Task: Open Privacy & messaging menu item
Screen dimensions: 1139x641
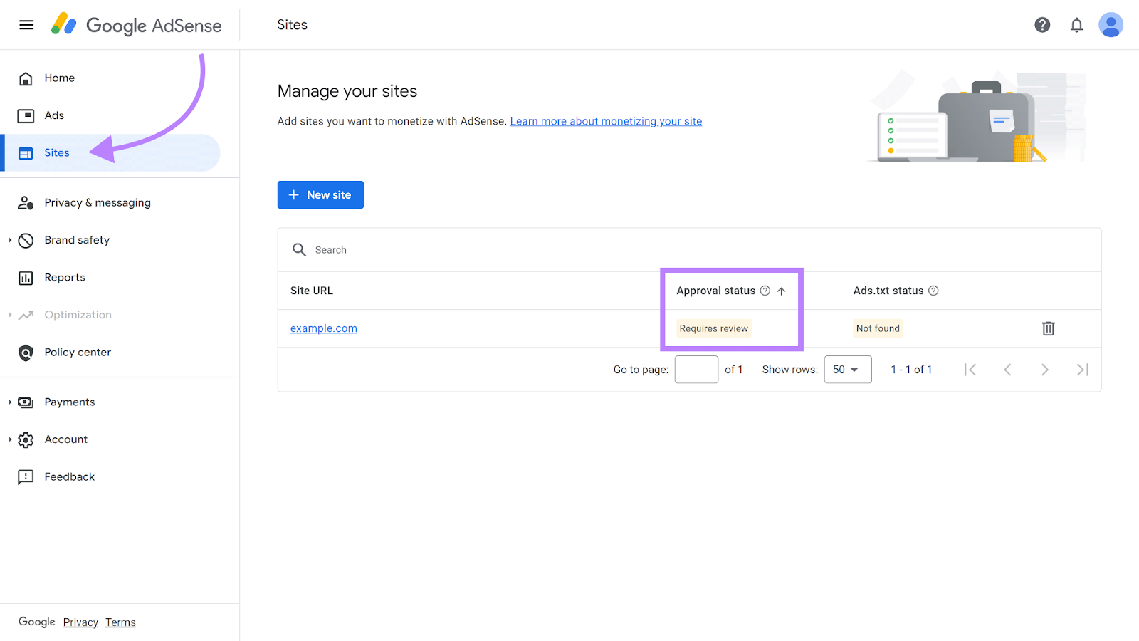Action: pyautogui.click(x=98, y=202)
